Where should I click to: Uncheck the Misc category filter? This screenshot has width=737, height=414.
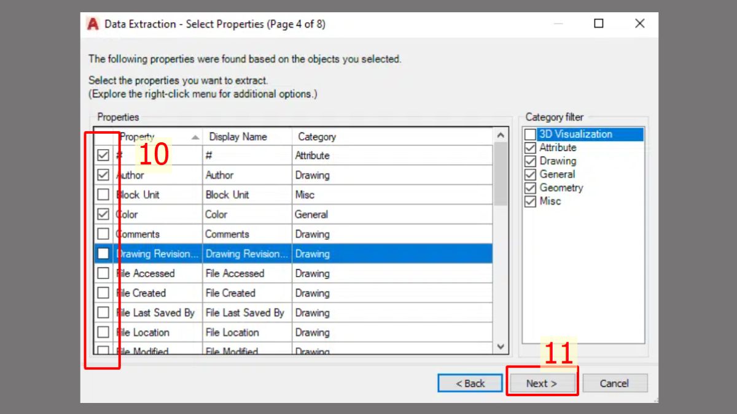pyautogui.click(x=529, y=201)
